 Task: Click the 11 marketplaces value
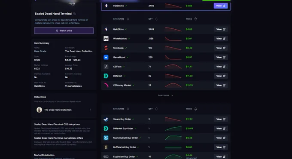pyautogui.click(x=73, y=86)
